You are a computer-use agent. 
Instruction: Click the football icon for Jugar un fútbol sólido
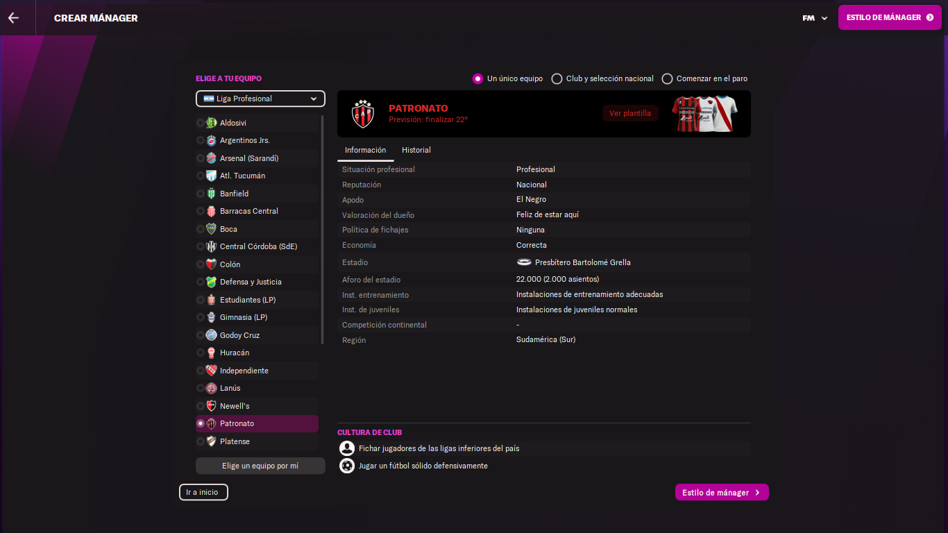[347, 466]
